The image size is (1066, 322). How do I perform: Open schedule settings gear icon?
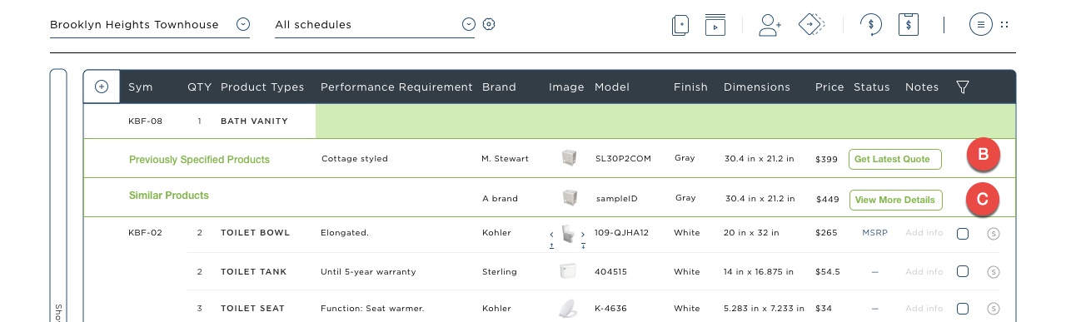[x=489, y=24]
